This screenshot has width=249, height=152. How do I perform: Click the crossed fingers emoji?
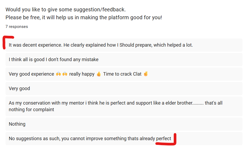(x=146, y=74)
